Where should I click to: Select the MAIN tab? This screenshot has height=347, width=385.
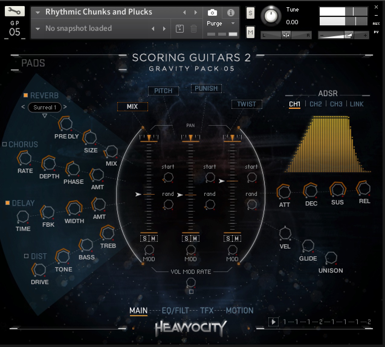click(138, 310)
